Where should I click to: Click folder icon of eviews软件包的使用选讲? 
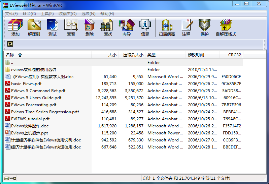click(x=7, y=69)
